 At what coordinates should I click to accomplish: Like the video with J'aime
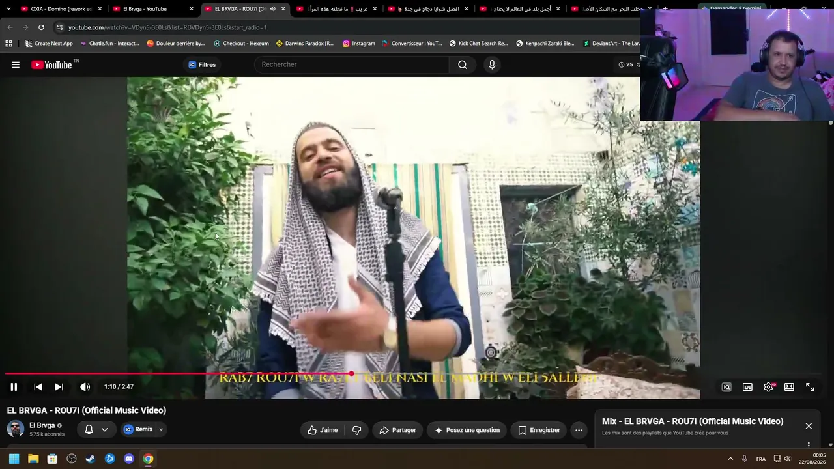[323, 430]
